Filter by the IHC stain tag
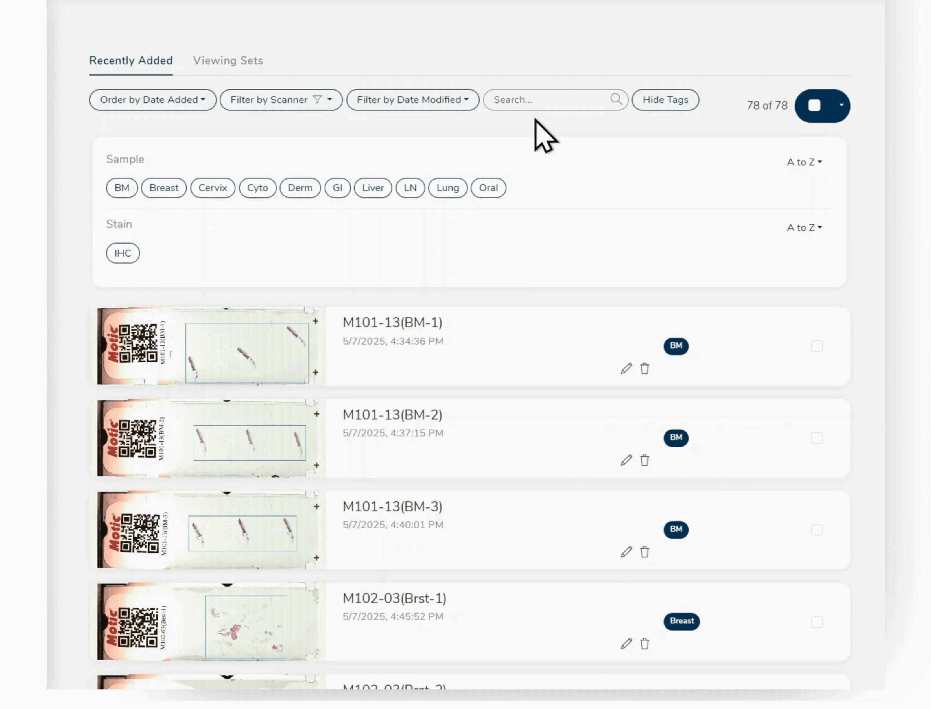The image size is (931, 709). 123,253
